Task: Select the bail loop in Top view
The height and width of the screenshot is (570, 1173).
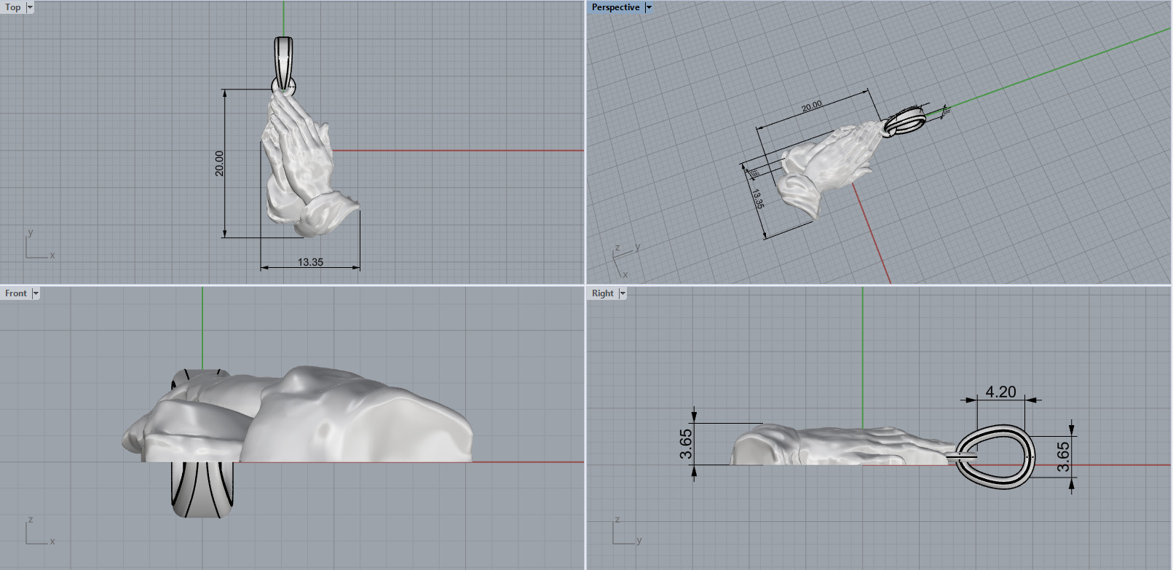Action: [x=284, y=63]
